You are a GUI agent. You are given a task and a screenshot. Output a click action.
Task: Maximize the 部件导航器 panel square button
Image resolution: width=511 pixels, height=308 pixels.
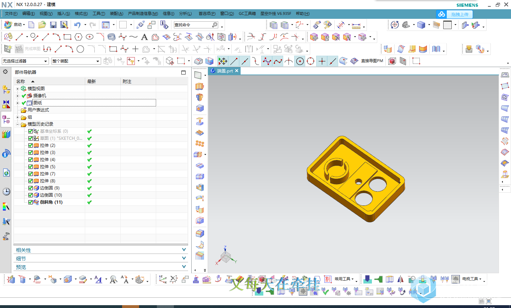[183, 72]
